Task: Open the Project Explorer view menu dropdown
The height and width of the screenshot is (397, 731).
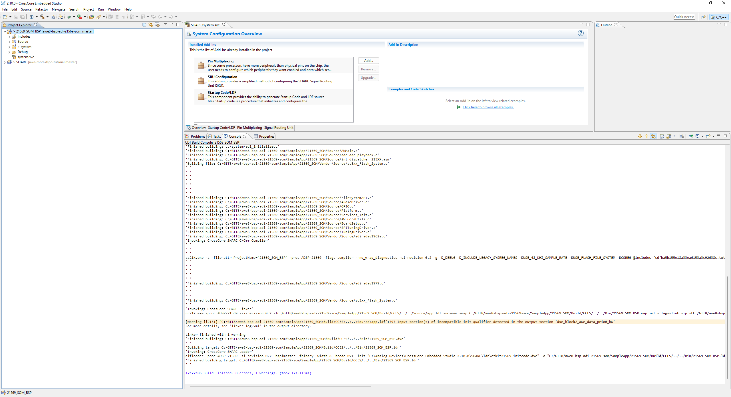Action: (x=165, y=25)
